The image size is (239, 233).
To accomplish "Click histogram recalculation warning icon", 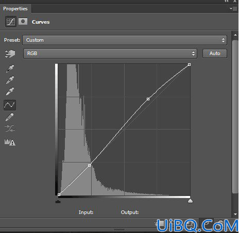I will (10, 142).
